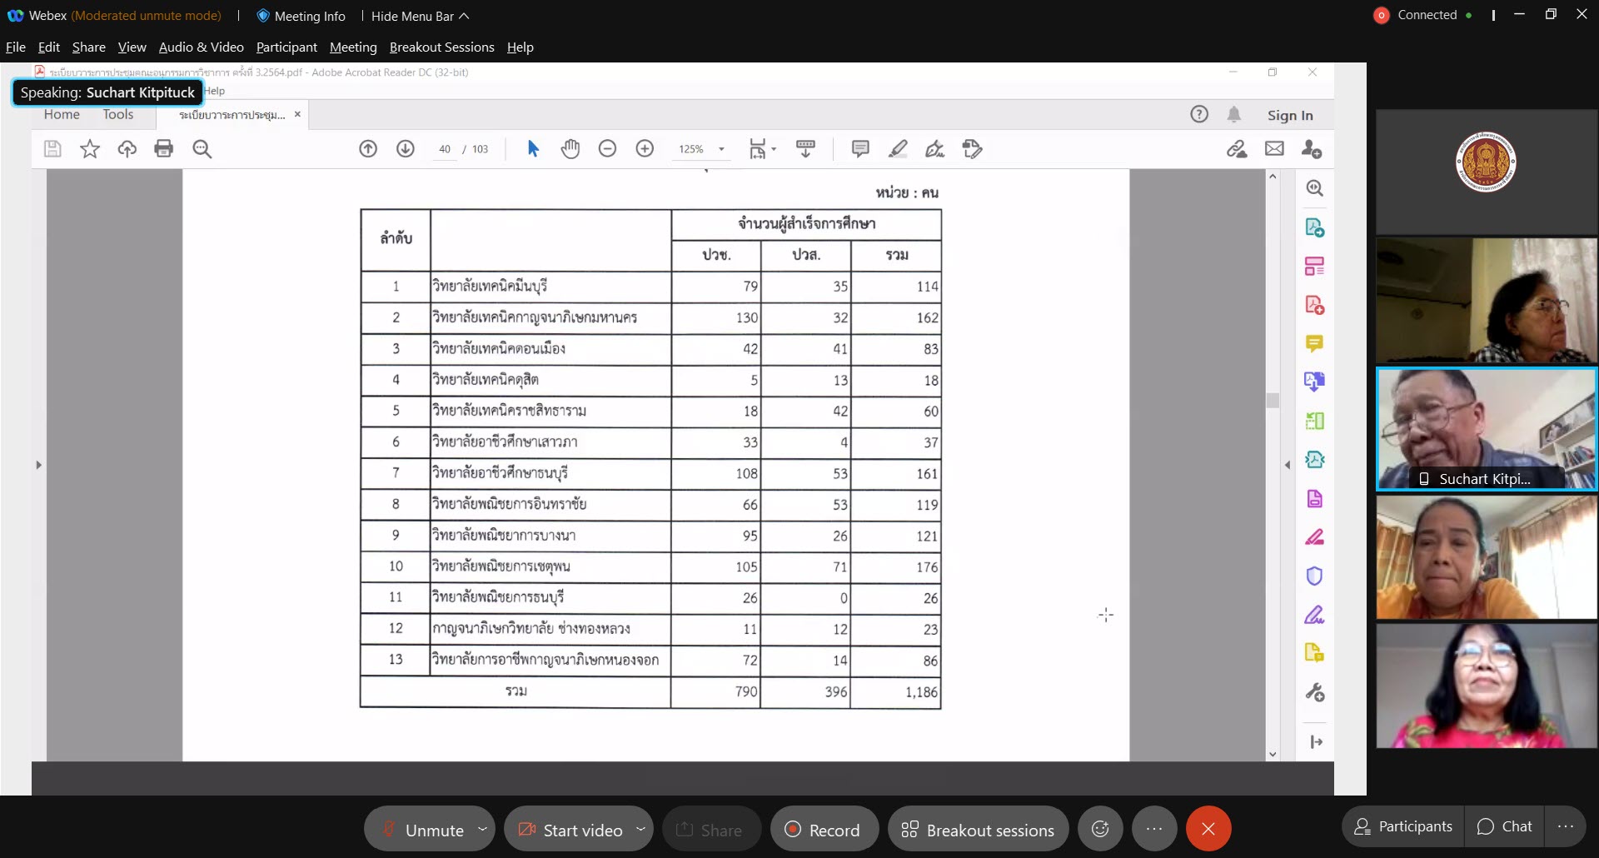Click the Print icon in Acrobat toolbar

(164, 149)
